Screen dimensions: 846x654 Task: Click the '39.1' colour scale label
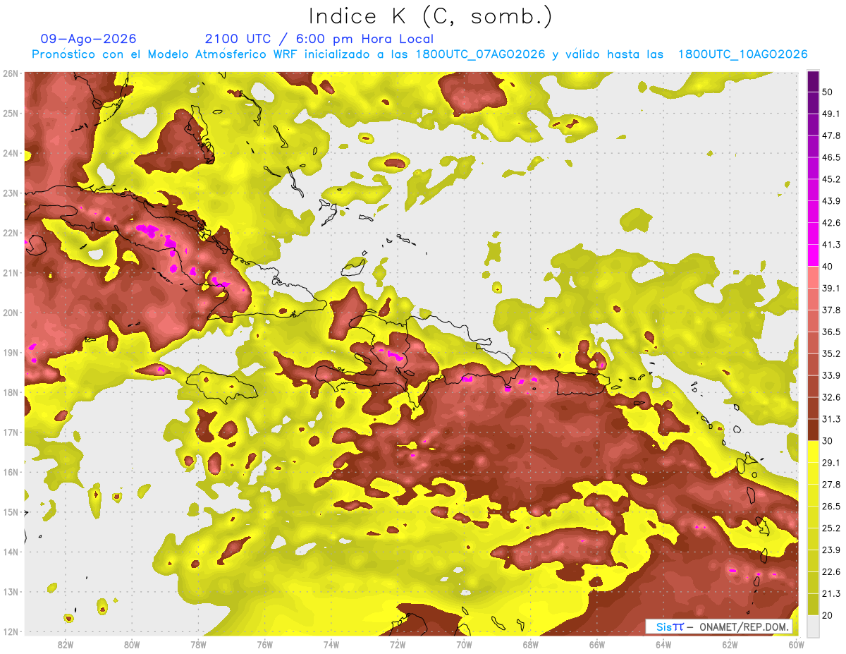click(831, 288)
